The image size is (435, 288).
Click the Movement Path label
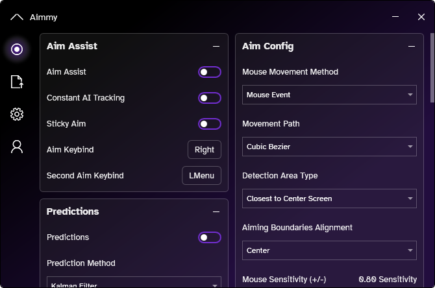click(x=271, y=124)
